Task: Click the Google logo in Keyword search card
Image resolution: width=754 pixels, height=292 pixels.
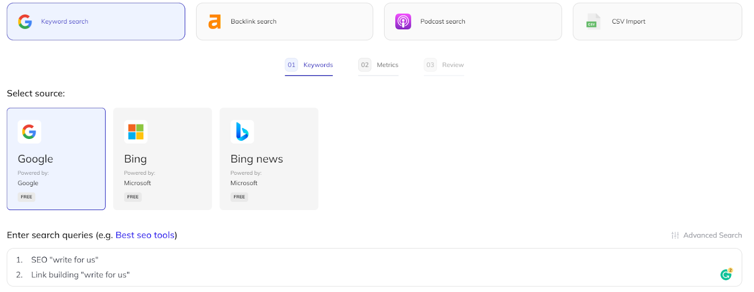Action: [25, 22]
